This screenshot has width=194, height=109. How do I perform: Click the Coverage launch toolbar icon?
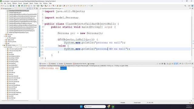[42, 6]
